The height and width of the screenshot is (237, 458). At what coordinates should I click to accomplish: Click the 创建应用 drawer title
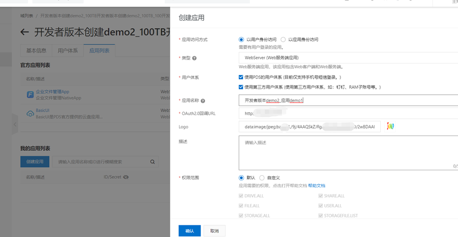[x=191, y=18]
